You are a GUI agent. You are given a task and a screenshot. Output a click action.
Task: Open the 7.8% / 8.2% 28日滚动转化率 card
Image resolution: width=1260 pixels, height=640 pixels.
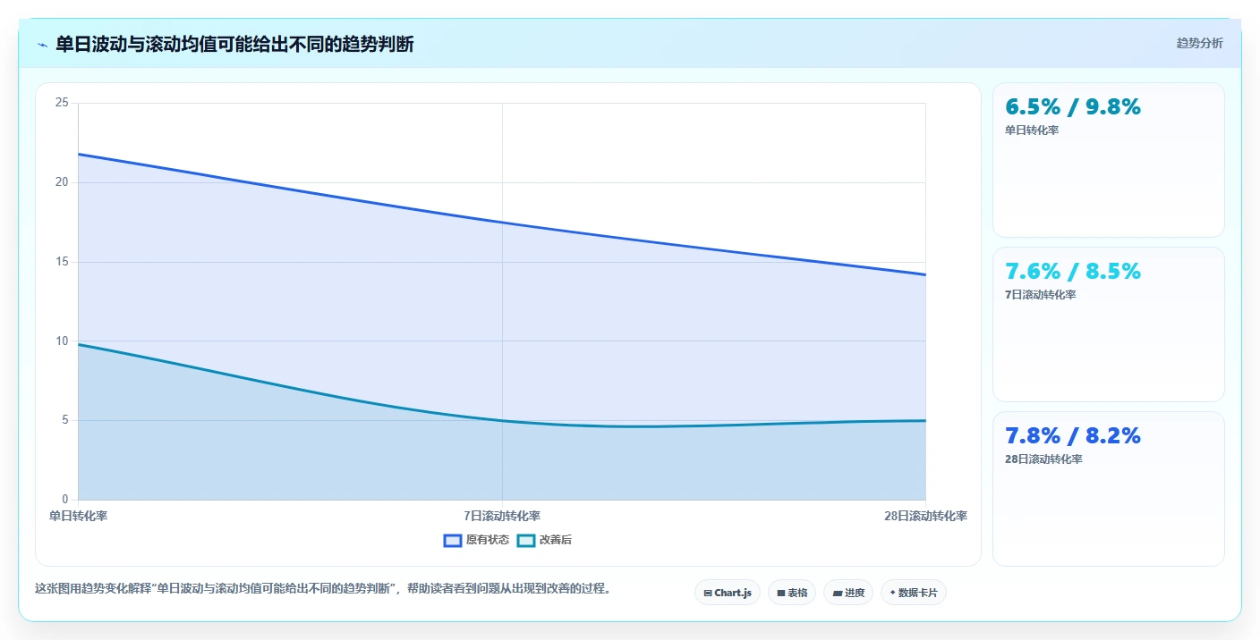tap(1108, 489)
